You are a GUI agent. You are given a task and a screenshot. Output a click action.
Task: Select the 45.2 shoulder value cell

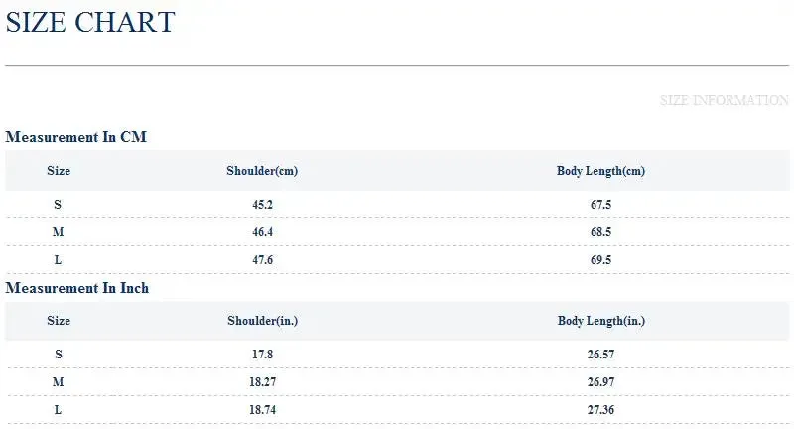[262, 204]
